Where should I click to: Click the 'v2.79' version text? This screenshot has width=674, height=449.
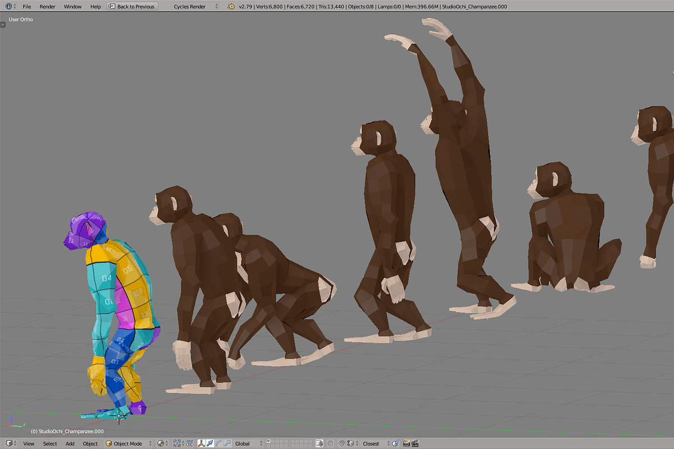pos(245,6)
